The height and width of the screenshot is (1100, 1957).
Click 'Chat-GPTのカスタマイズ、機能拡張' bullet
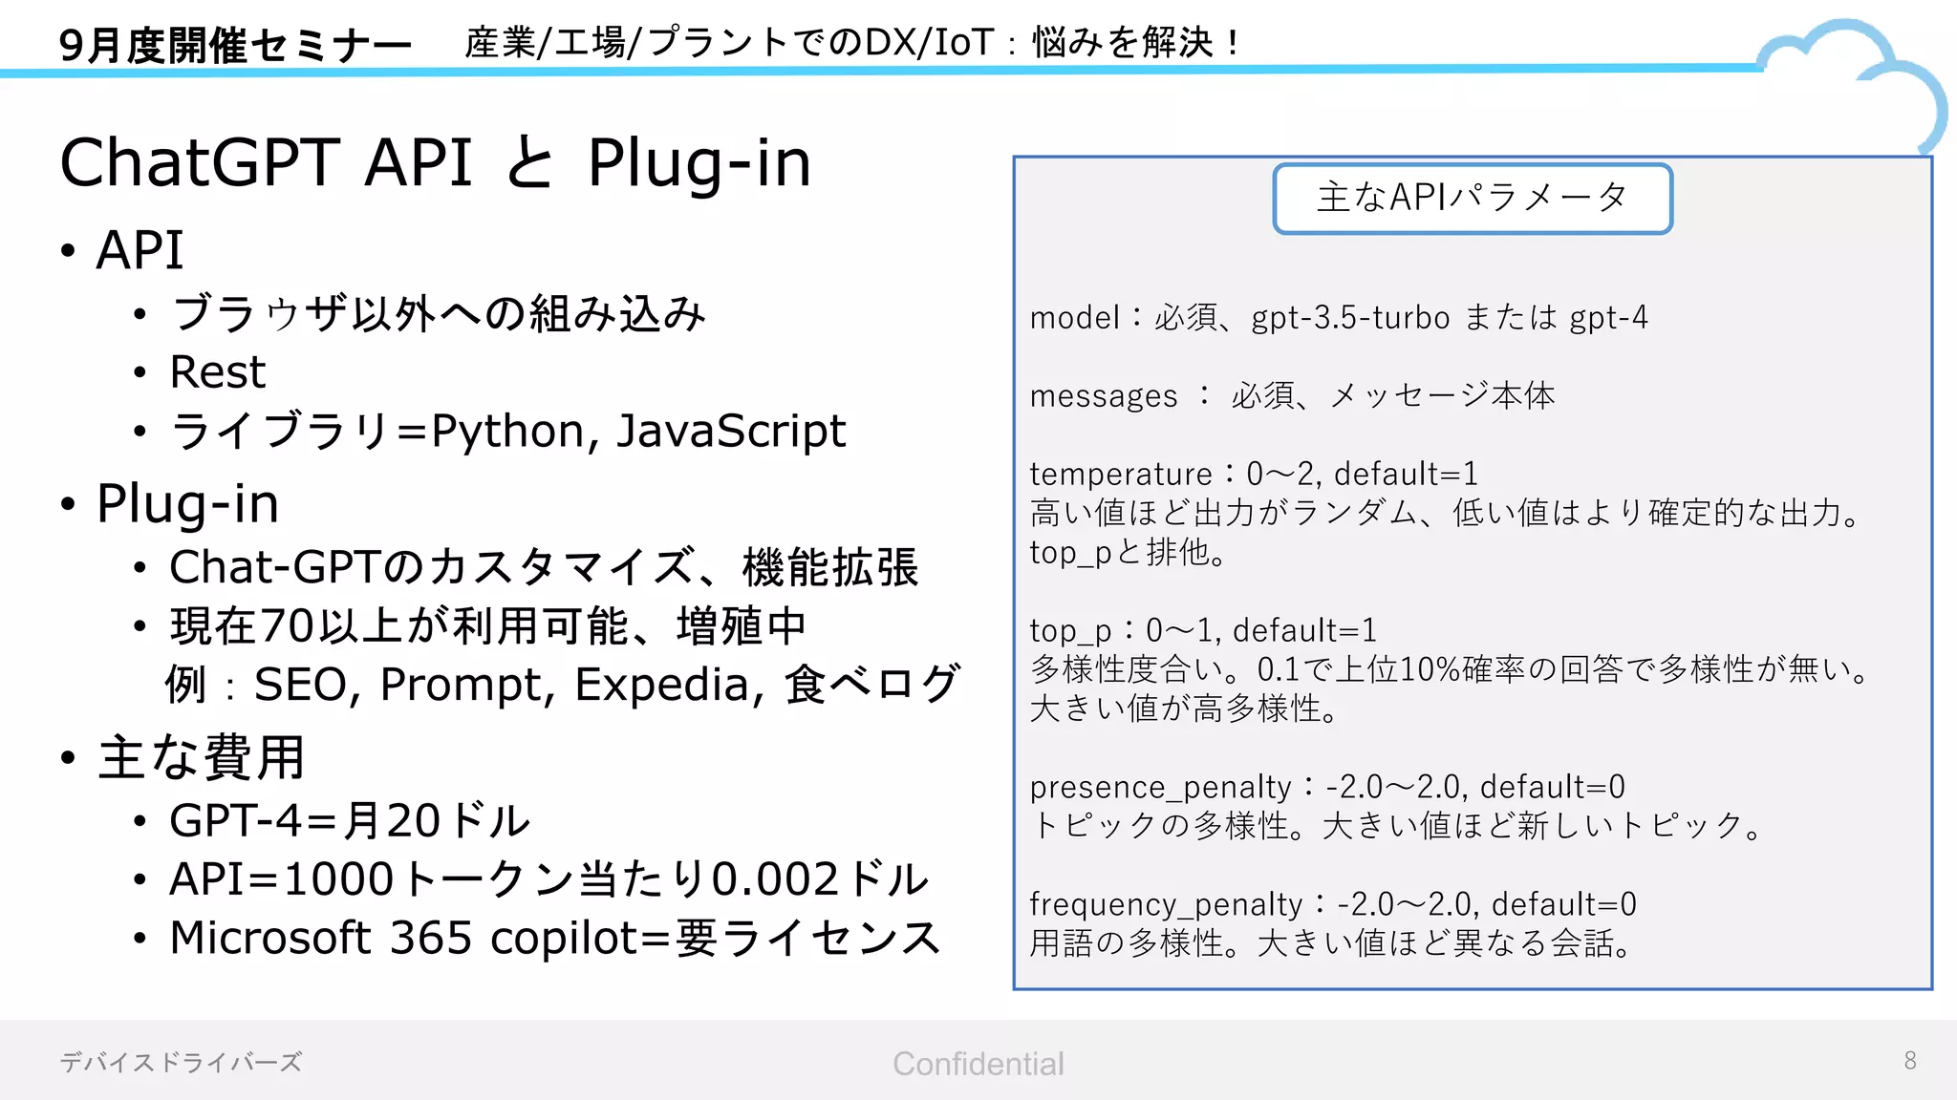pyautogui.click(x=544, y=566)
